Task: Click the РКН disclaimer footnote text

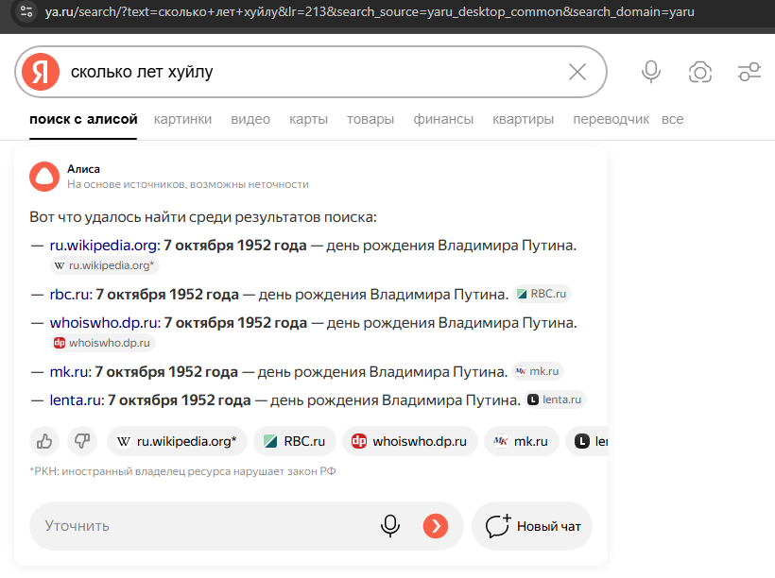Action: point(182,471)
